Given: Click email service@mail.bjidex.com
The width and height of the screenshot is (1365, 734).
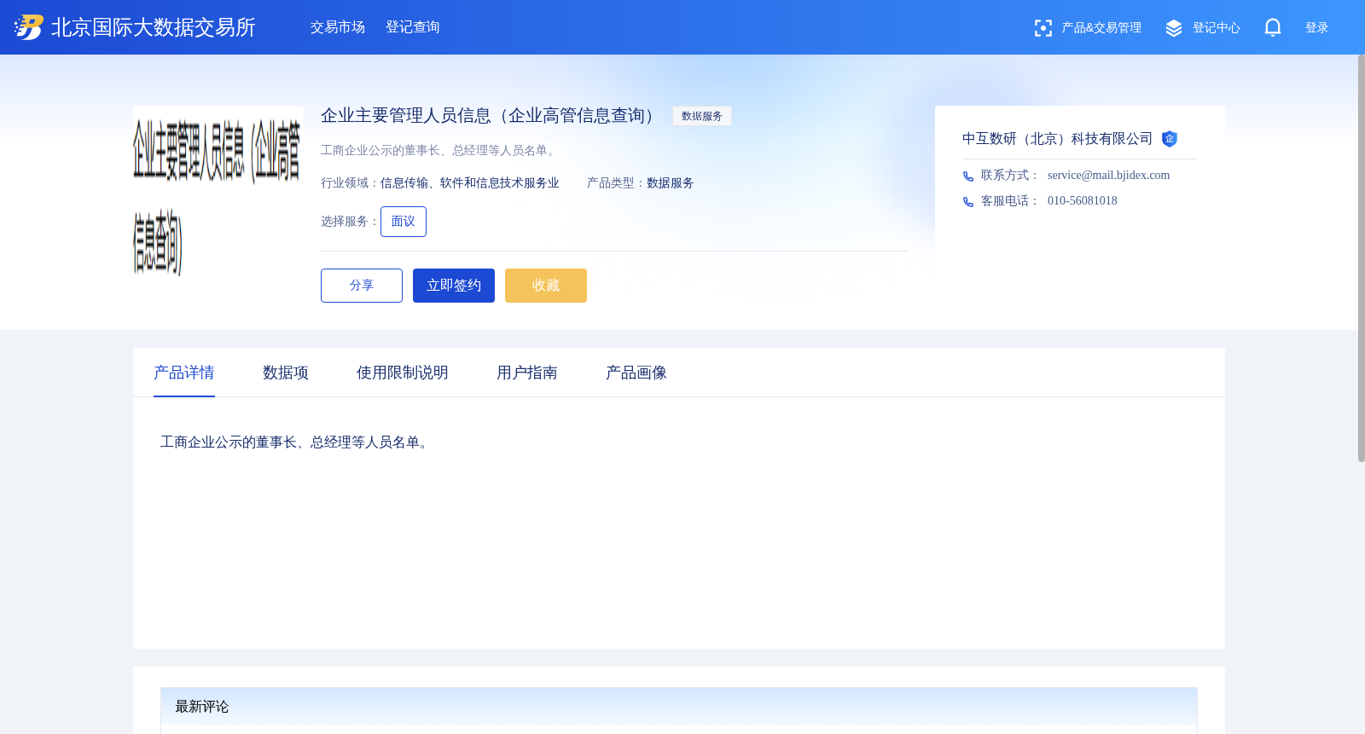Looking at the screenshot, I should 1108,176.
